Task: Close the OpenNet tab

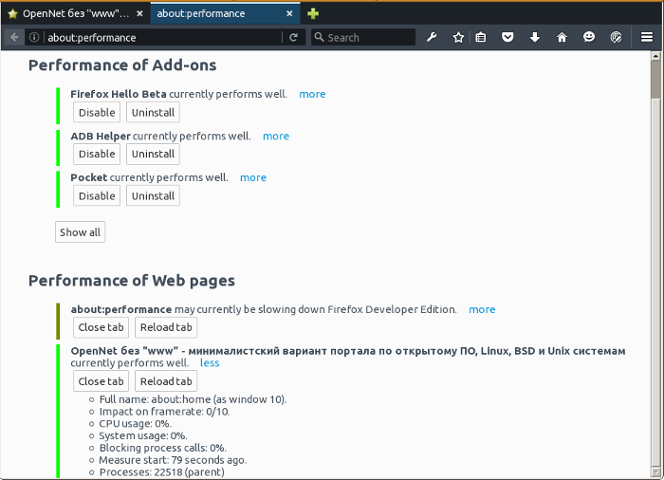Action: click(139, 13)
